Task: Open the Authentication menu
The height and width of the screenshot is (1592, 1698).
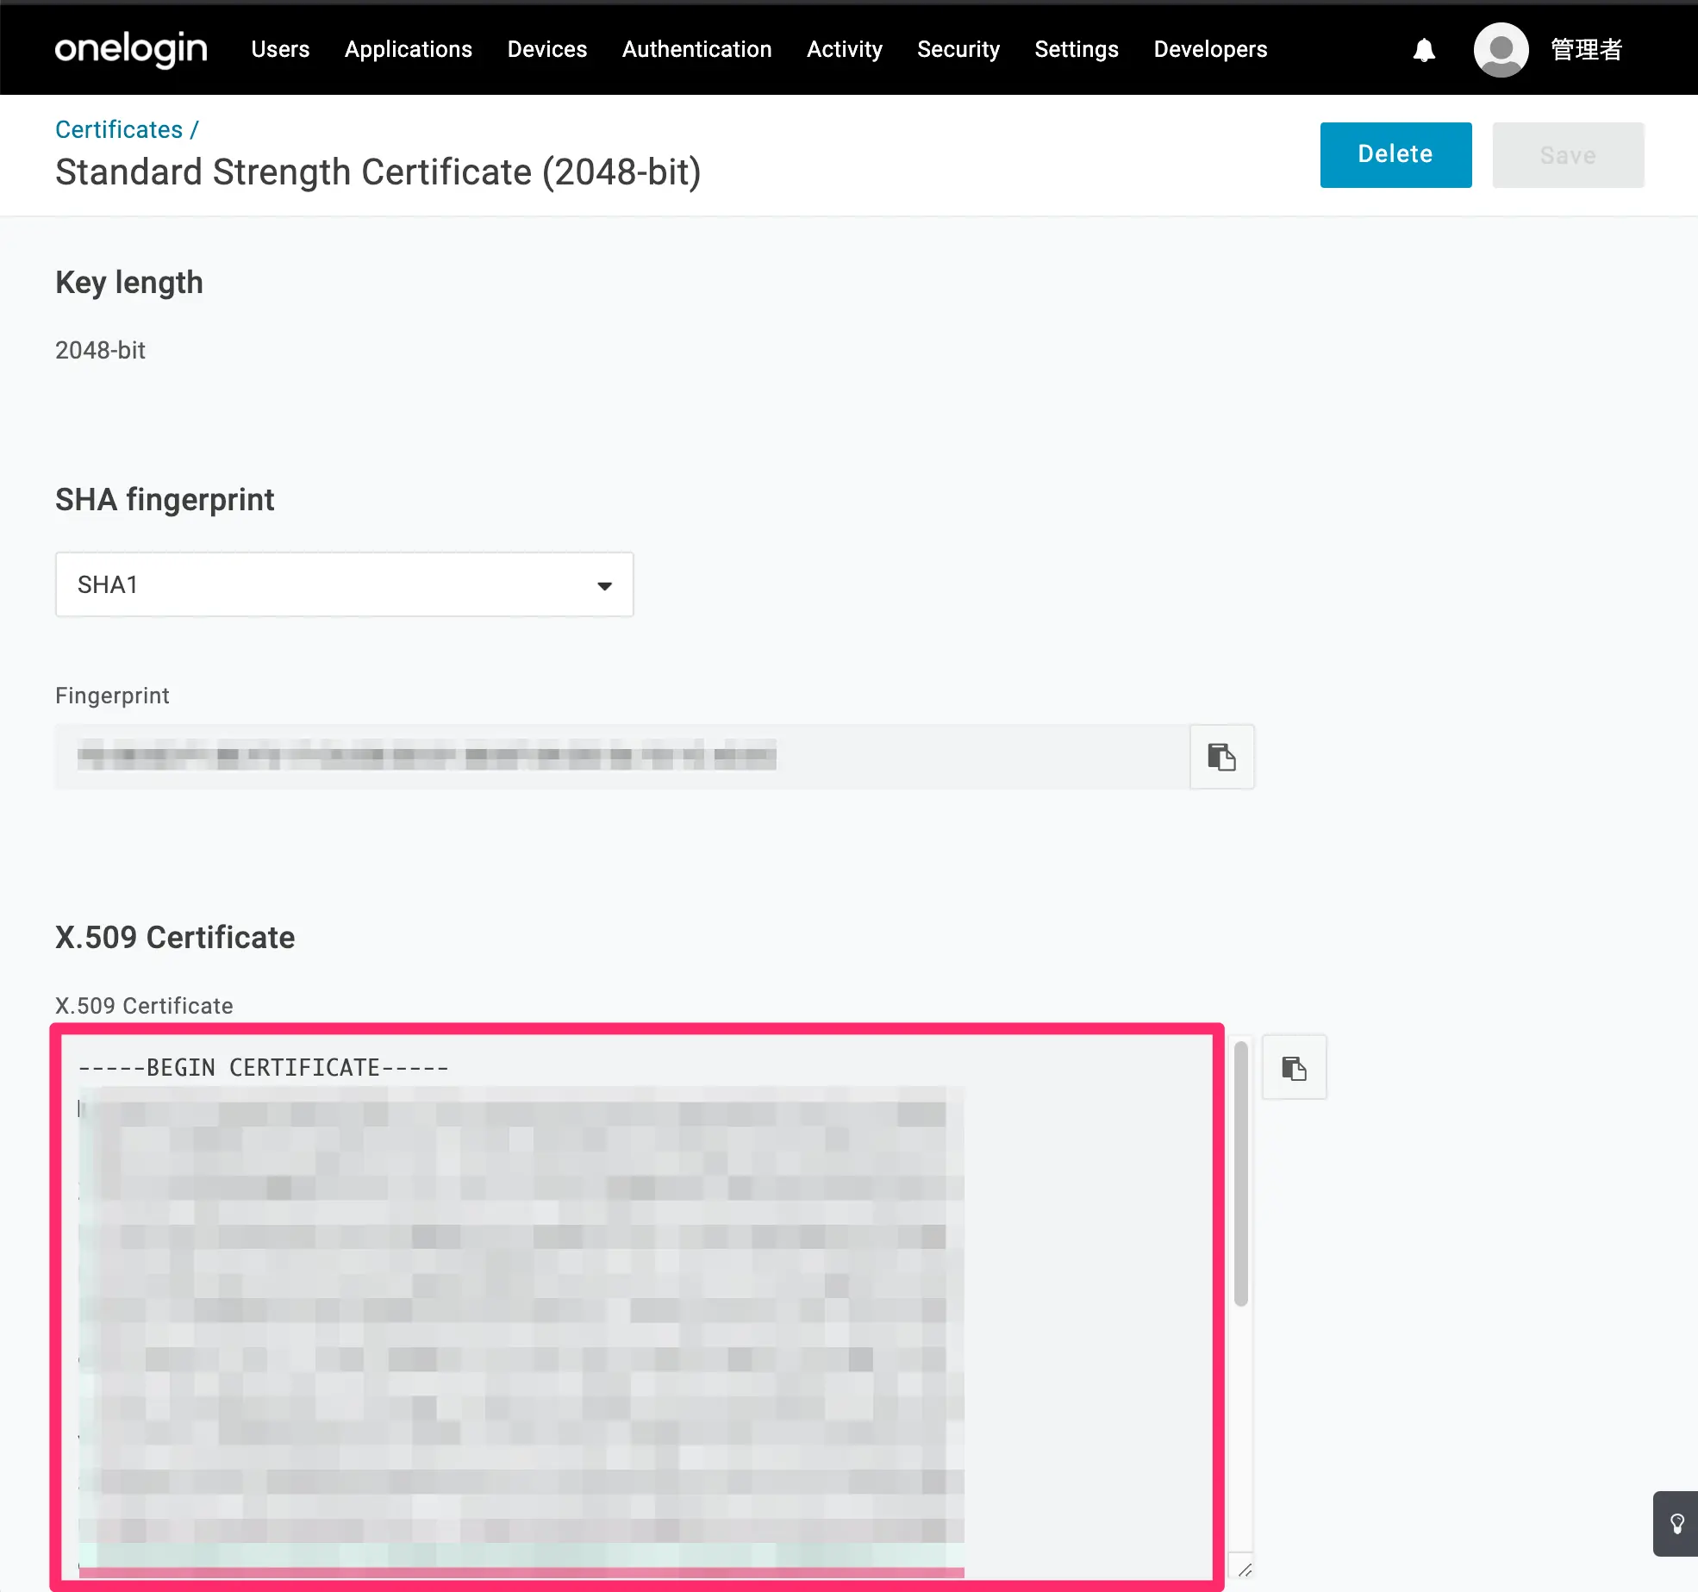Action: click(696, 49)
